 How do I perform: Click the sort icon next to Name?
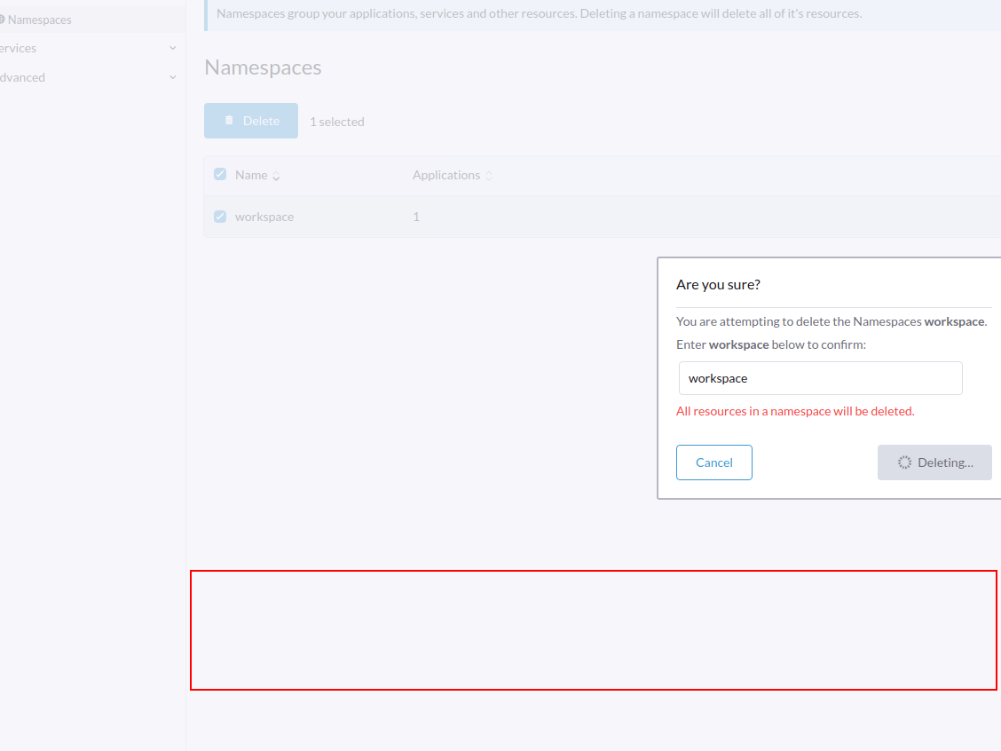[x=275, y=176]
